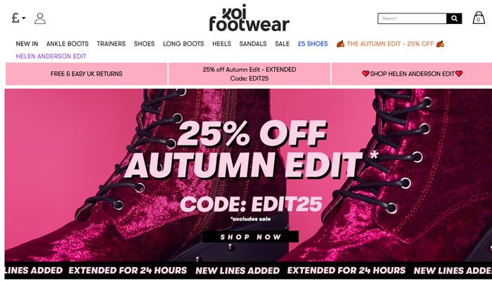View the Heels category
492x281 pixels.
click(222, 44)
